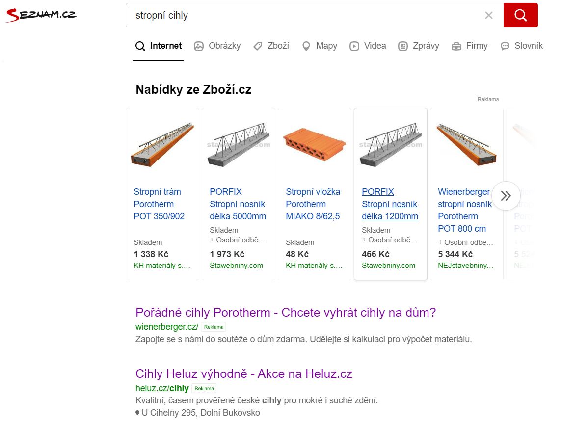Open the Zprávy news tab
Image resolution: width=562 pixels, height=426 pixels.
(x=419, y=46)
